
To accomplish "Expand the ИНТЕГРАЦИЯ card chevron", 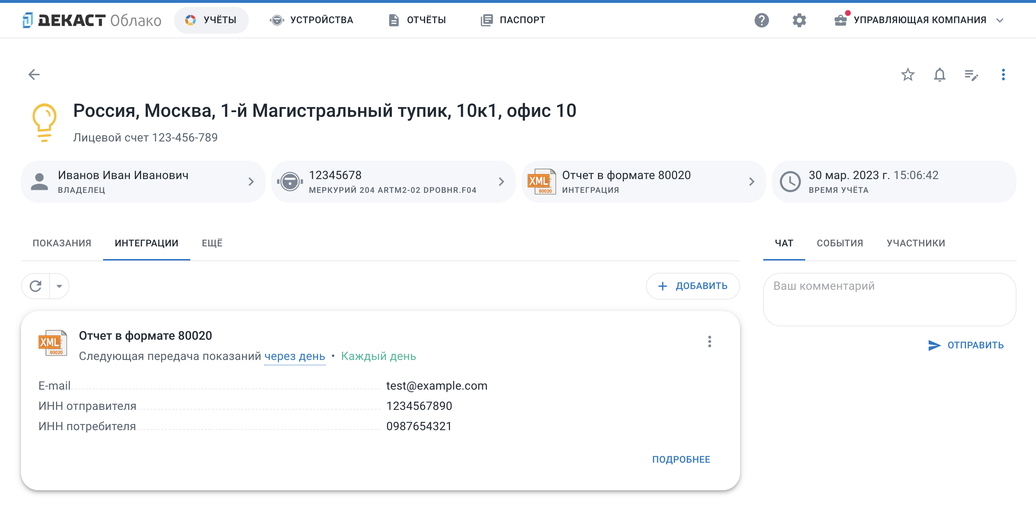I will point(752,182).
